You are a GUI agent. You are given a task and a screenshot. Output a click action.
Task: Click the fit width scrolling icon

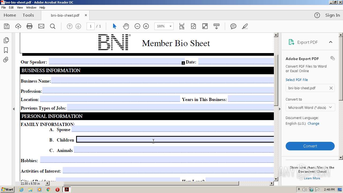182,26
